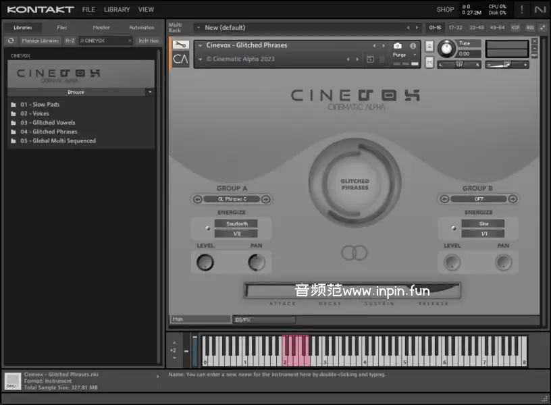Adjust the Tune knob
551x405 pixels.
pyautogui.click(x=446, y=49)
